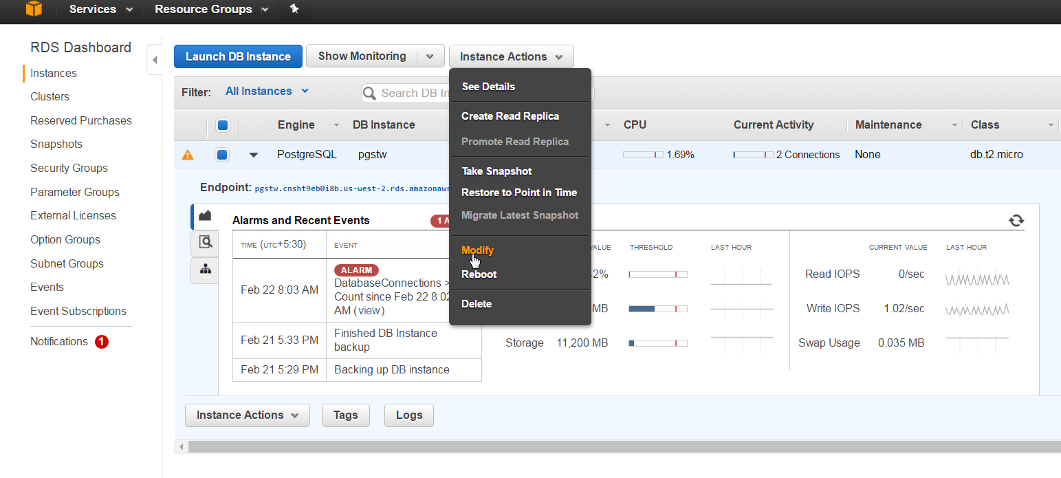The image size is (1061, 478).
Task: Open Notifications in sidebar
Action: pyautogui.click(x=59, y=342)
